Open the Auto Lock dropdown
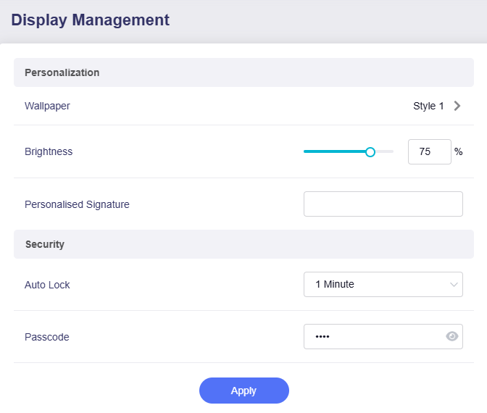487x413 pixels. pos(383,285)
